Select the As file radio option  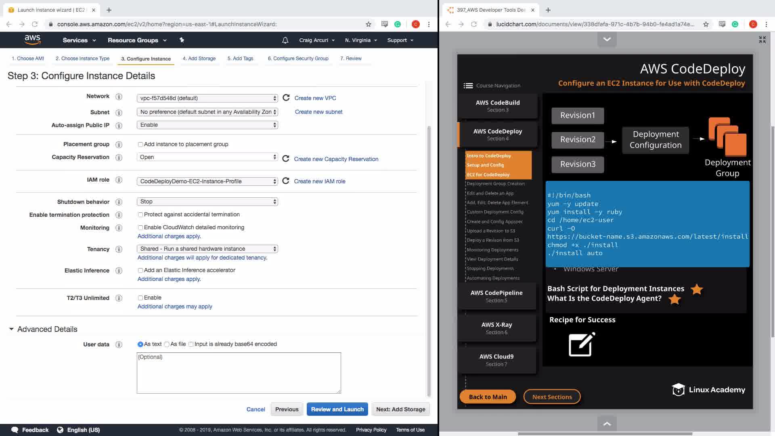point(167,344)
